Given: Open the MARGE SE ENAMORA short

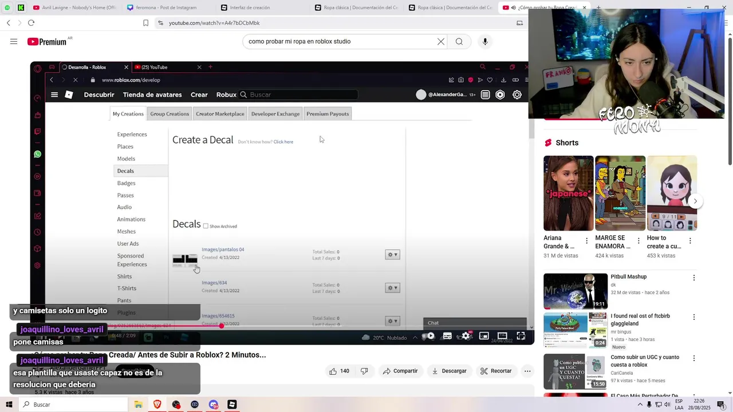Looking at the screenshot, I should pyautogui.click(x=620, y=193).
